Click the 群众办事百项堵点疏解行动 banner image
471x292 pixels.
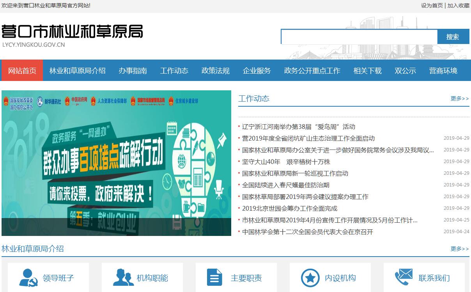(x=116, y=163)
